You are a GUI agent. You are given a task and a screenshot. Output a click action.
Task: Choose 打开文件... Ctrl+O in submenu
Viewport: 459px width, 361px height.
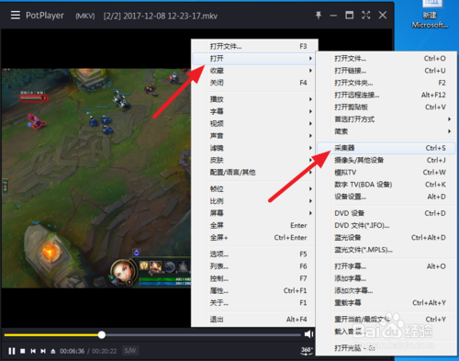point(386,59)
